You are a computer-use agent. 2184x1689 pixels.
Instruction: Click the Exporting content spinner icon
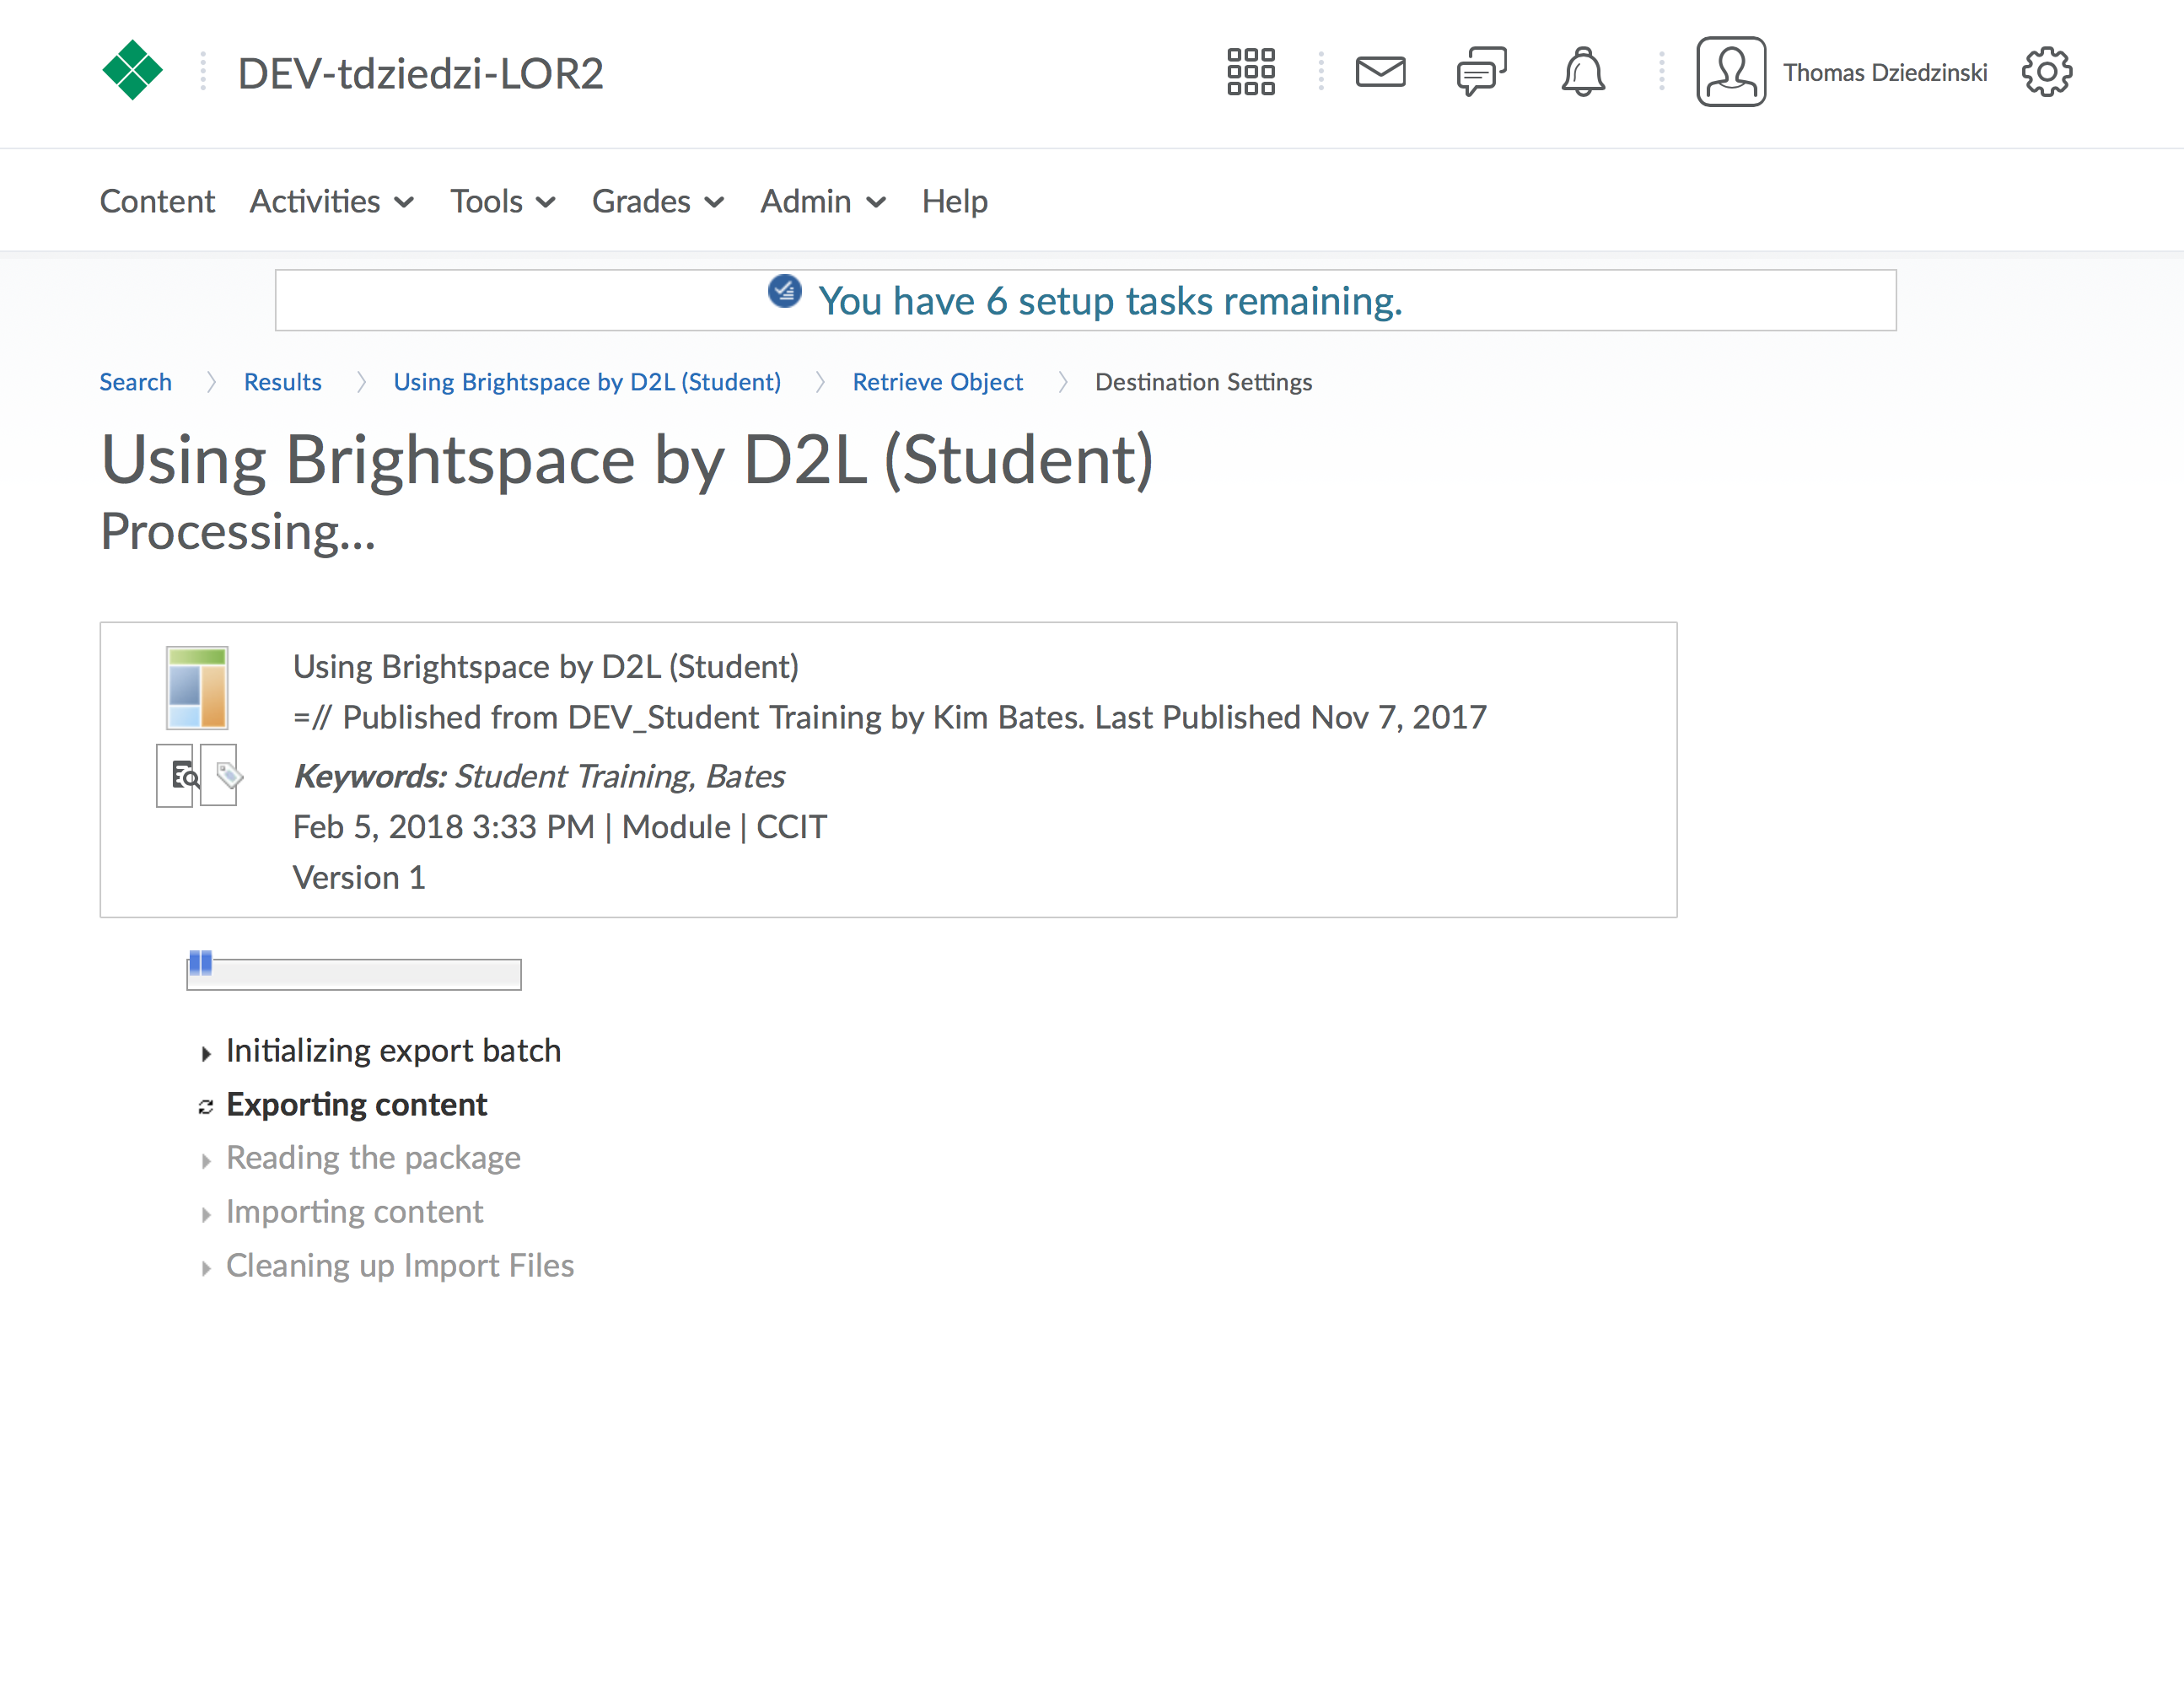click(206, 1106)
